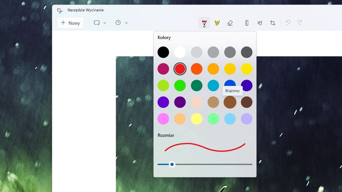
Task: Click the gray track of the size slider
Action: click(214, 164)
